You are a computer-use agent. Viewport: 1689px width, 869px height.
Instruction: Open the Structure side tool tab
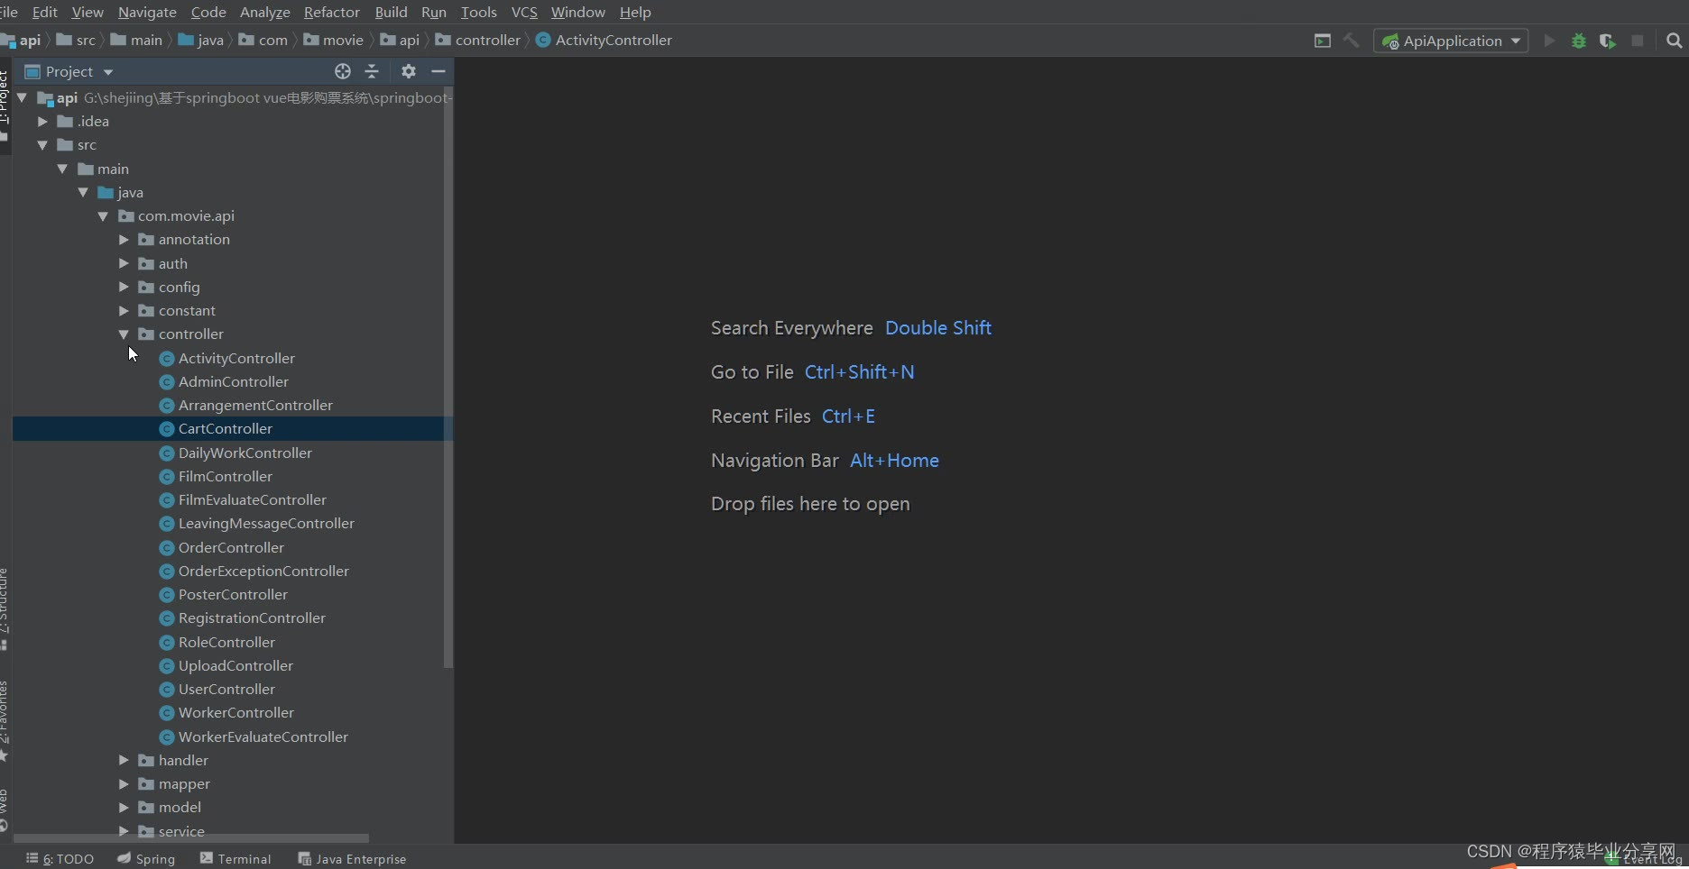point(5,608)
